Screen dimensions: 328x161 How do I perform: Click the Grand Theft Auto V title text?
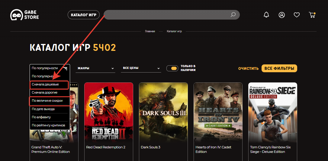point(50,150)
